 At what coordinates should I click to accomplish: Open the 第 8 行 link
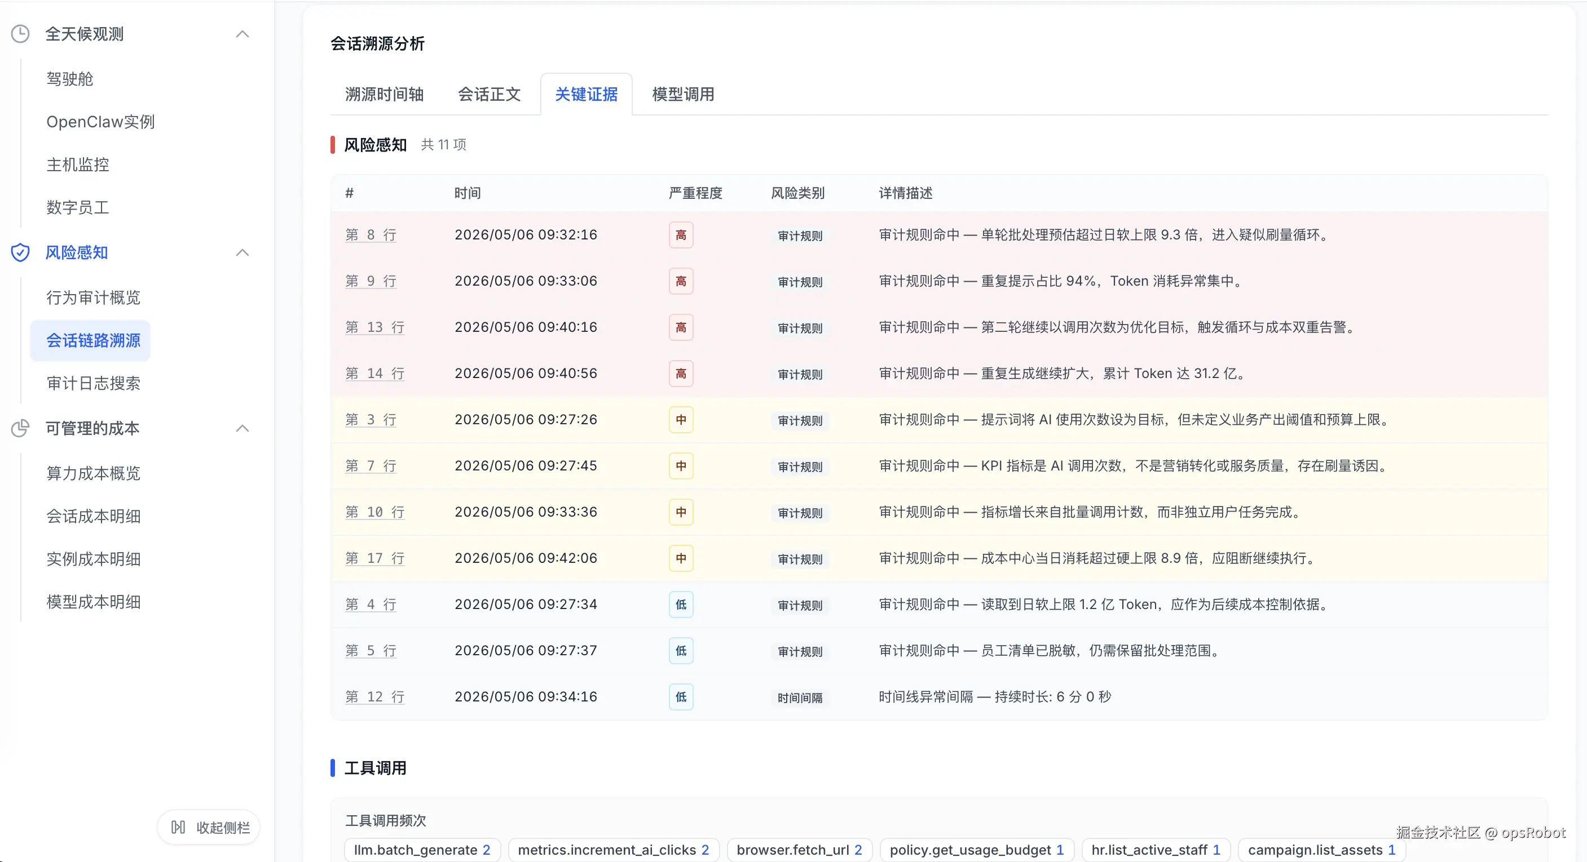(x=371, y=234)
